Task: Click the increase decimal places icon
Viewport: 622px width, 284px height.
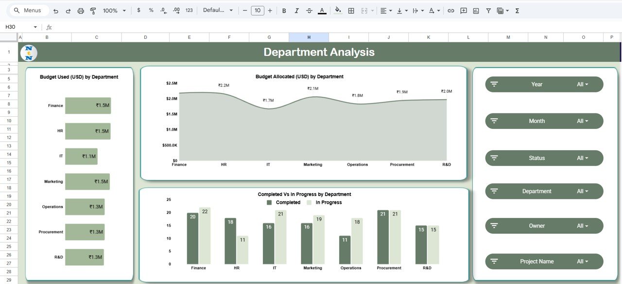Action: point(176,10)
